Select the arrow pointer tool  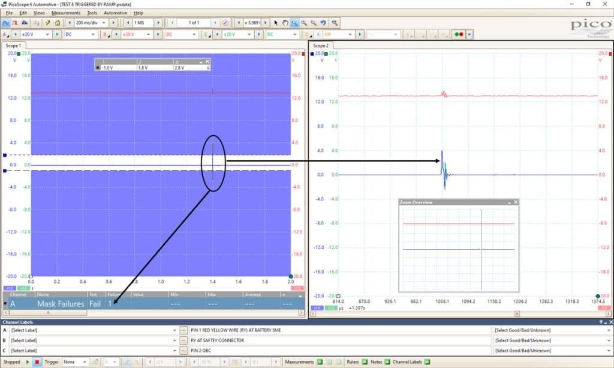[x=276, y=23]
